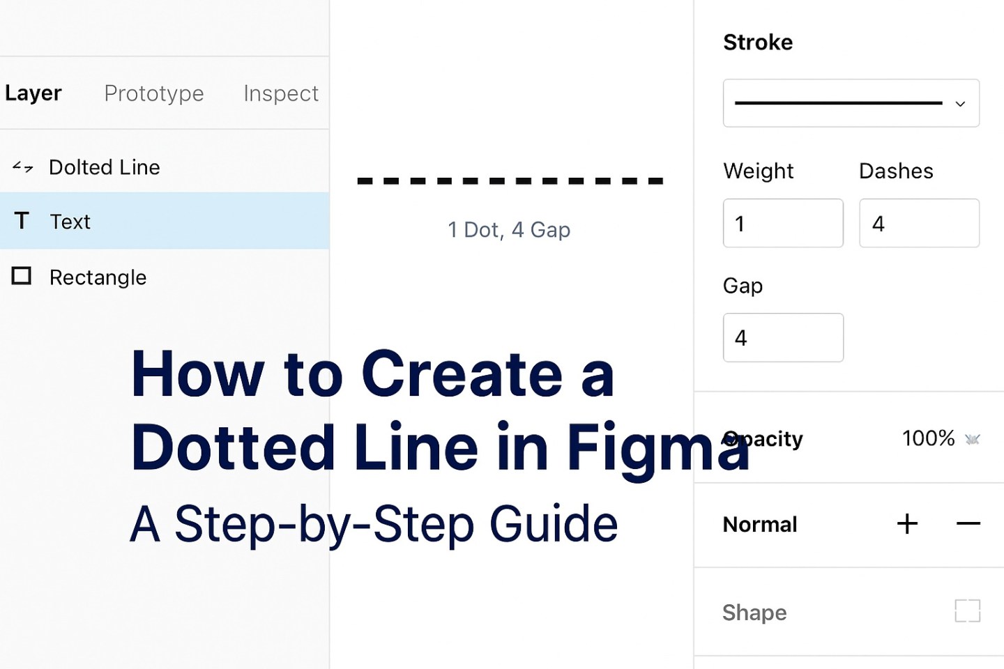1004x669 pixels.
Task: Open the Normal blend mode selector
Action: pyautogui.click(x=760, y=524)
